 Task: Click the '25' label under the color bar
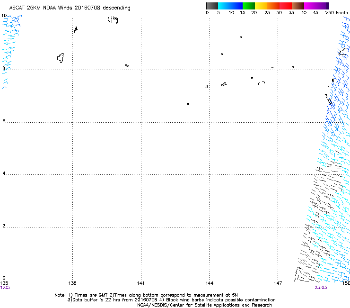[x=267, y=13]
